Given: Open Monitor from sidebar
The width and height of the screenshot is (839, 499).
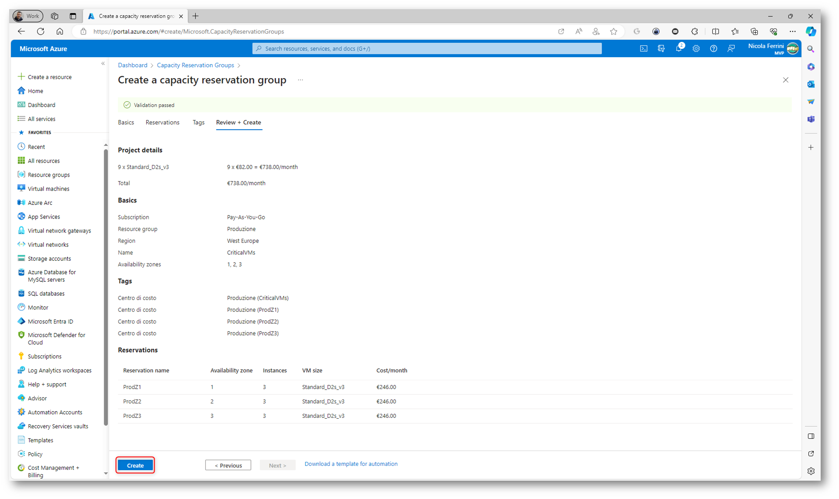Looking at the screenshot, I should (33, 307).
